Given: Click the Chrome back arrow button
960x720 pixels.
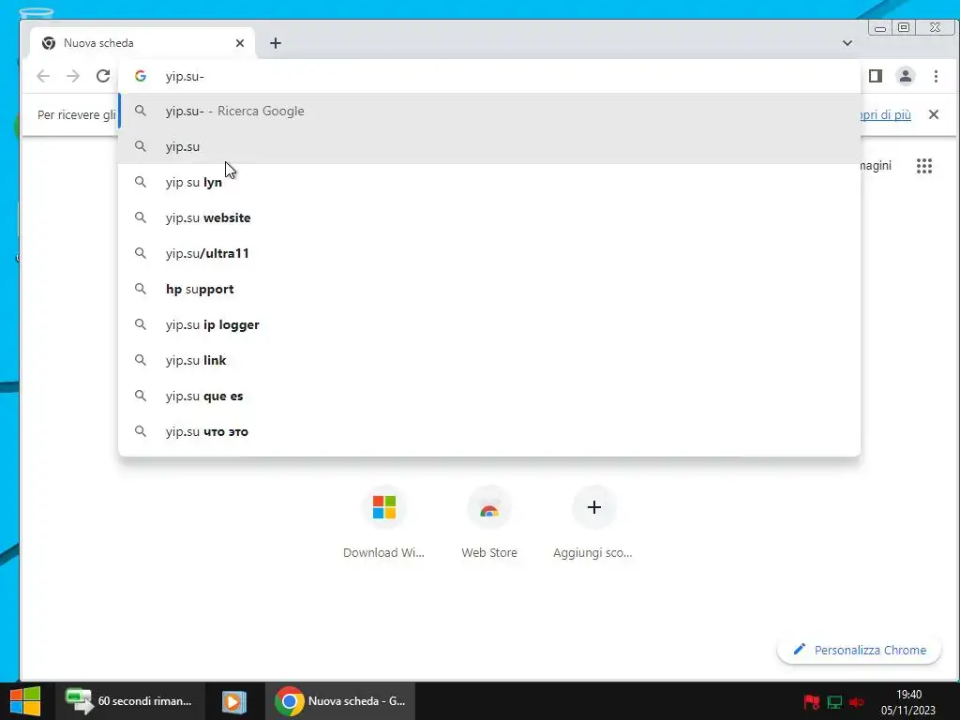Looking at the screenshot, I should [43, 76].
